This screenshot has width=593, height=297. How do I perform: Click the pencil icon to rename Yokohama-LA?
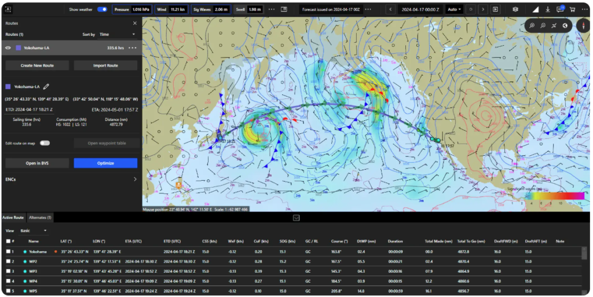point(46,86)
